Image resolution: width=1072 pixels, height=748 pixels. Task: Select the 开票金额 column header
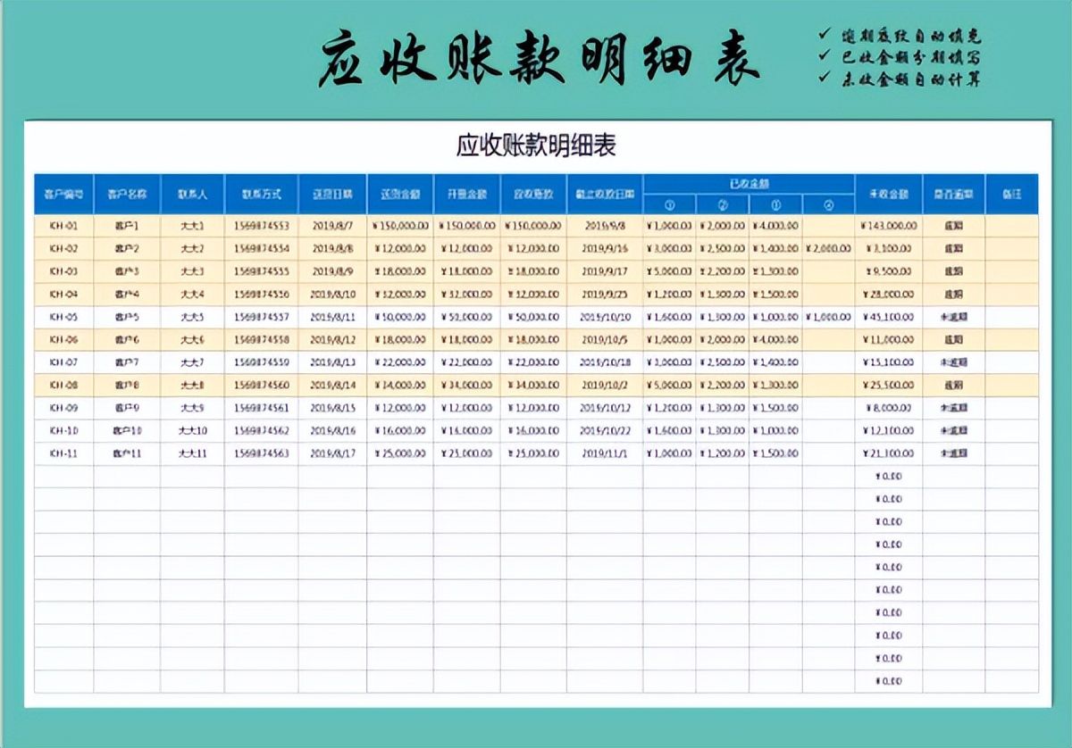(465, 195)
